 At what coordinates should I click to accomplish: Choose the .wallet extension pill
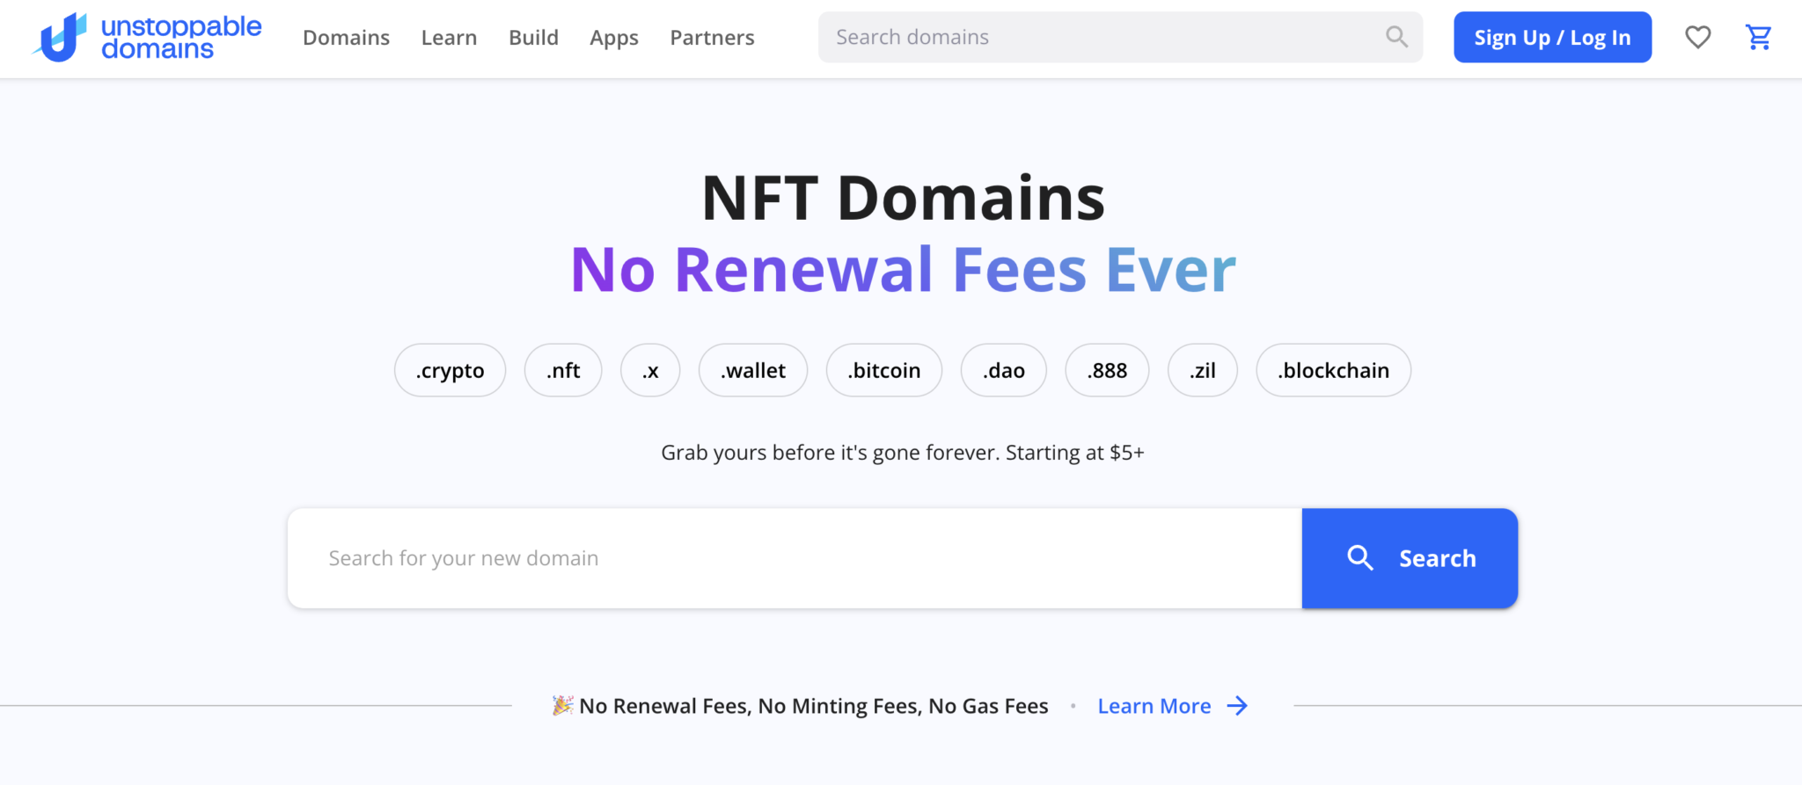click(x=752, y=370)
